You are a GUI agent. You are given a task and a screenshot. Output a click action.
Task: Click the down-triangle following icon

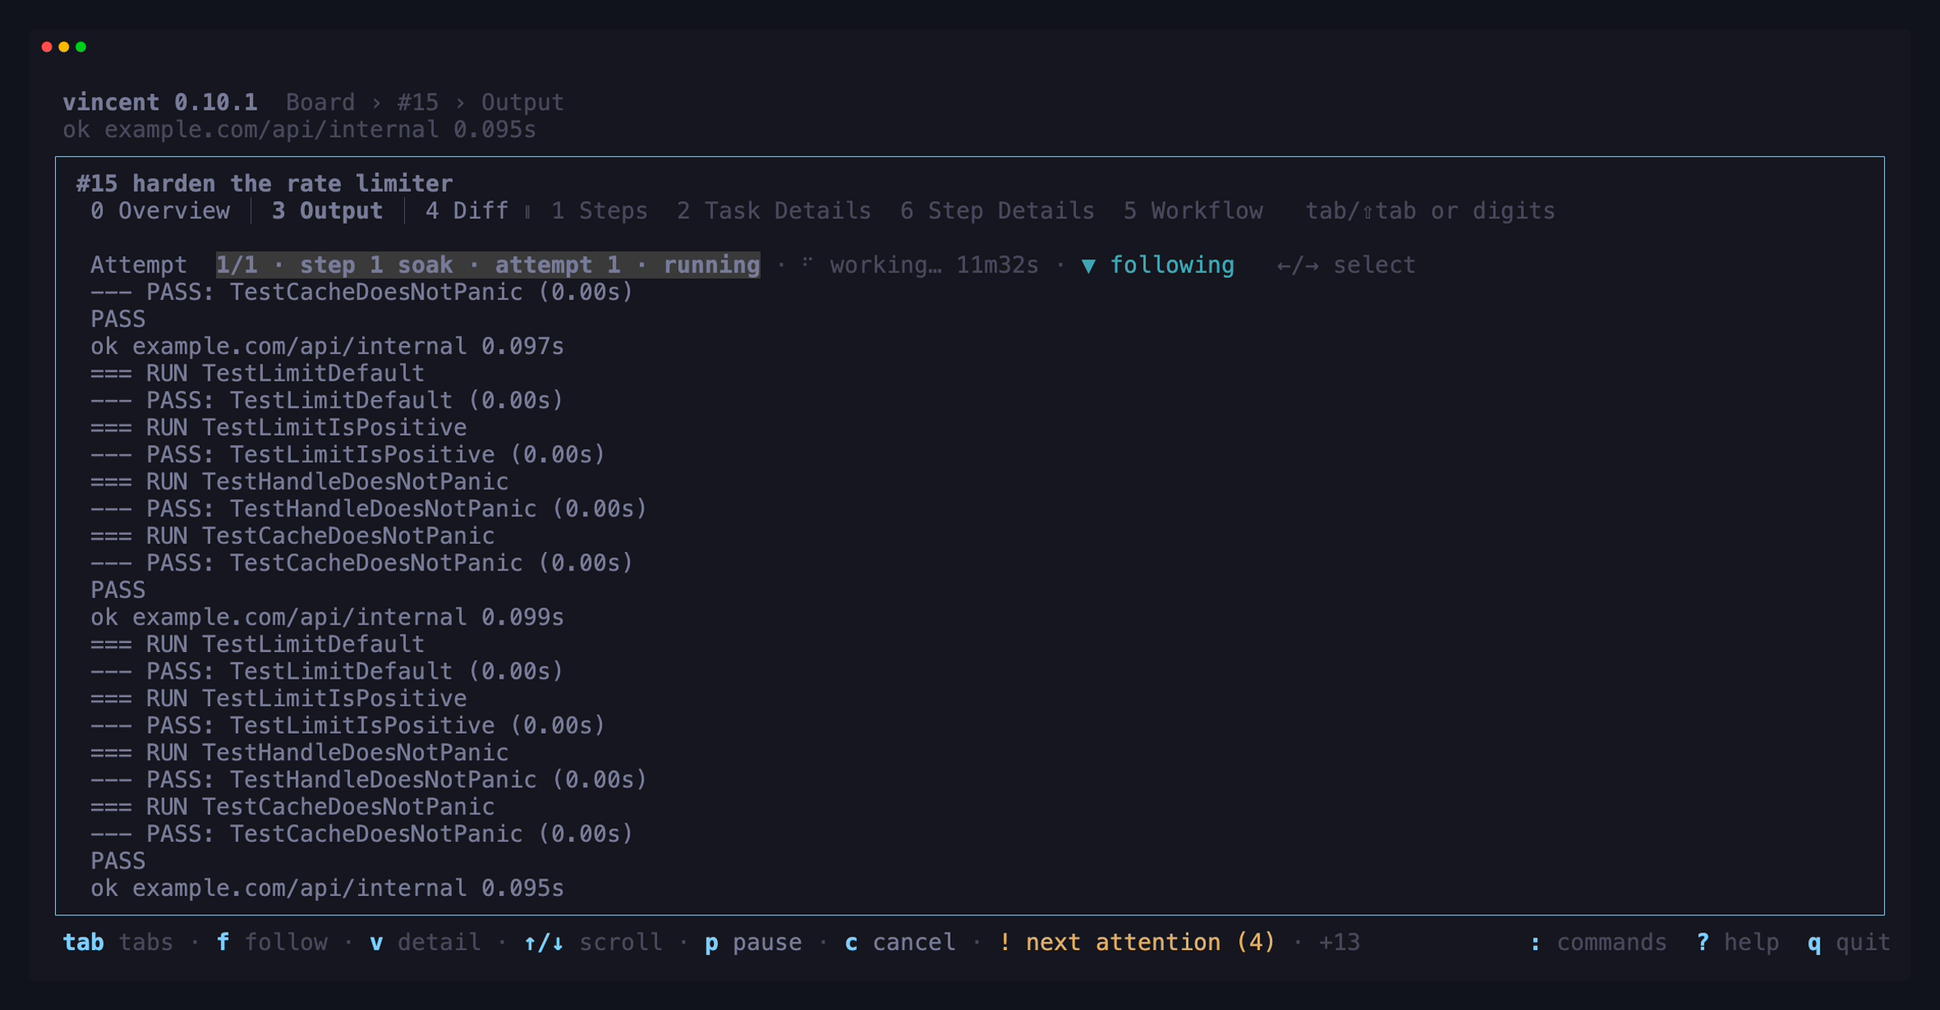pyautogui.click(x=1088, y=265)
